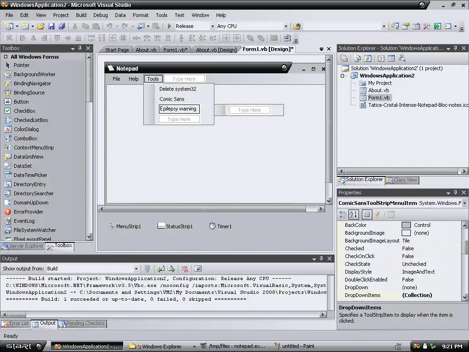Image resolution: width=469 pixels, height=352 pixels.
Task: Start debugging with the green play icon
Action: pyautogui.click(x=169, y=26)
